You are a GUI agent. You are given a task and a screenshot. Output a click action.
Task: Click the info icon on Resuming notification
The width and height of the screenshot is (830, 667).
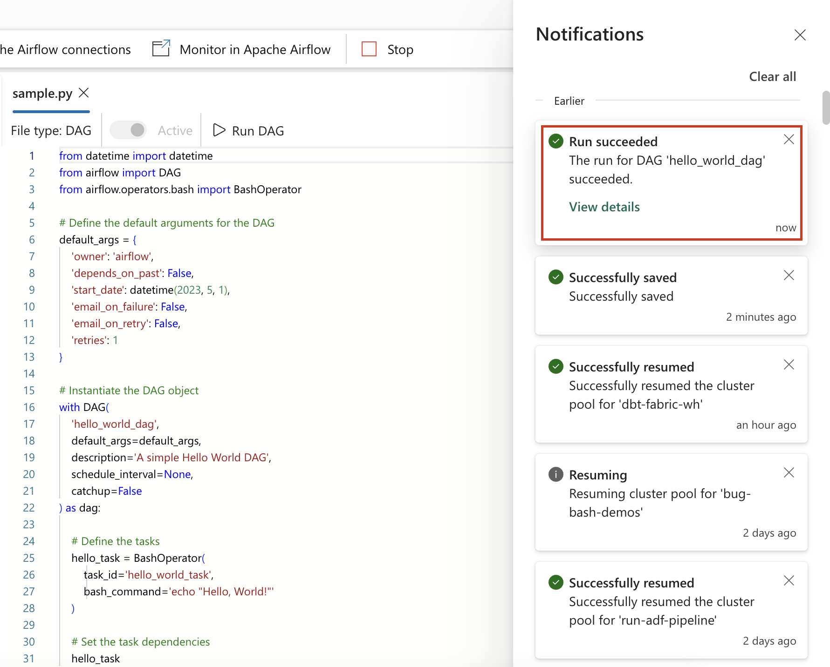(x=556, y=474)
